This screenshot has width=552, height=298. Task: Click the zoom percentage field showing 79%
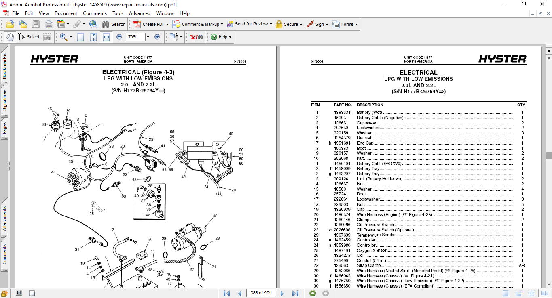(x=135, y=37)
